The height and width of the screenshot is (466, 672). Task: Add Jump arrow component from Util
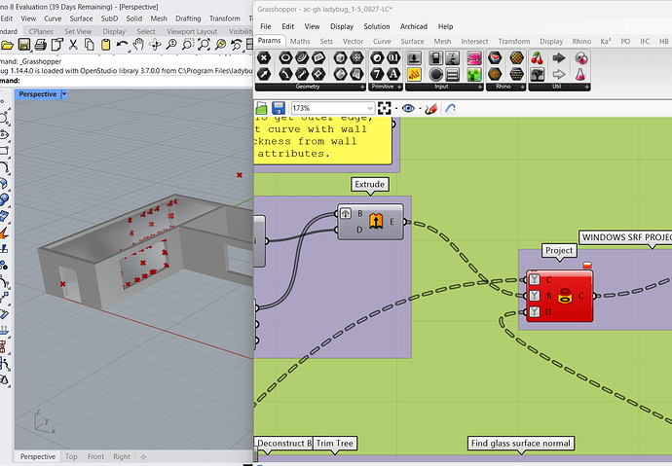559,57
